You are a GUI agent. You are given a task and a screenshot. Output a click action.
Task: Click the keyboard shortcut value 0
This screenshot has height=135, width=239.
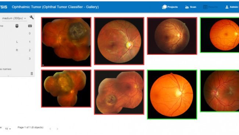30,33
